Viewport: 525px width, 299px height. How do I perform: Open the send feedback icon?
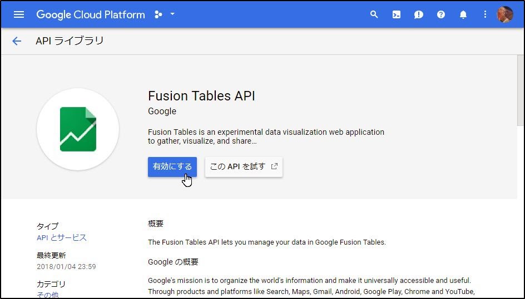click(x=419, y=14)
